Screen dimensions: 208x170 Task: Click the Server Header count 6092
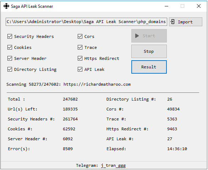[68, 139]
